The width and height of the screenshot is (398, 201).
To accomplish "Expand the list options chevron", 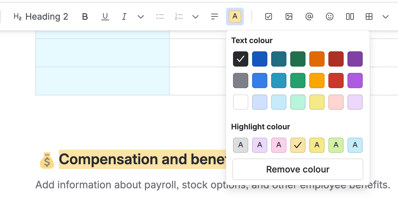I will [x=195, y=16].
